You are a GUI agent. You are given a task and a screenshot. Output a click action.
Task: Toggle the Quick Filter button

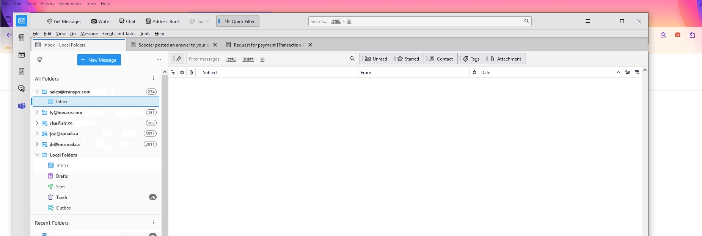(238, 22)
